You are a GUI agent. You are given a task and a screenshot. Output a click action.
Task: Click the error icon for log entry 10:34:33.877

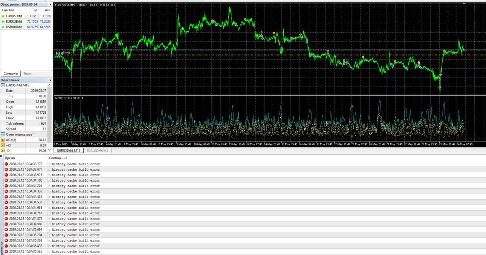click(x=6, y=169)
